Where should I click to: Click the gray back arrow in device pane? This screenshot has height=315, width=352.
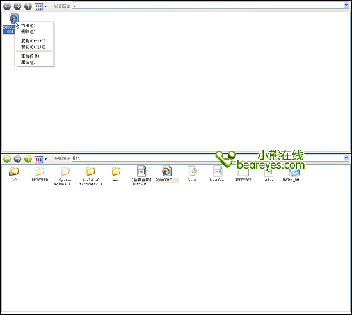7,6
